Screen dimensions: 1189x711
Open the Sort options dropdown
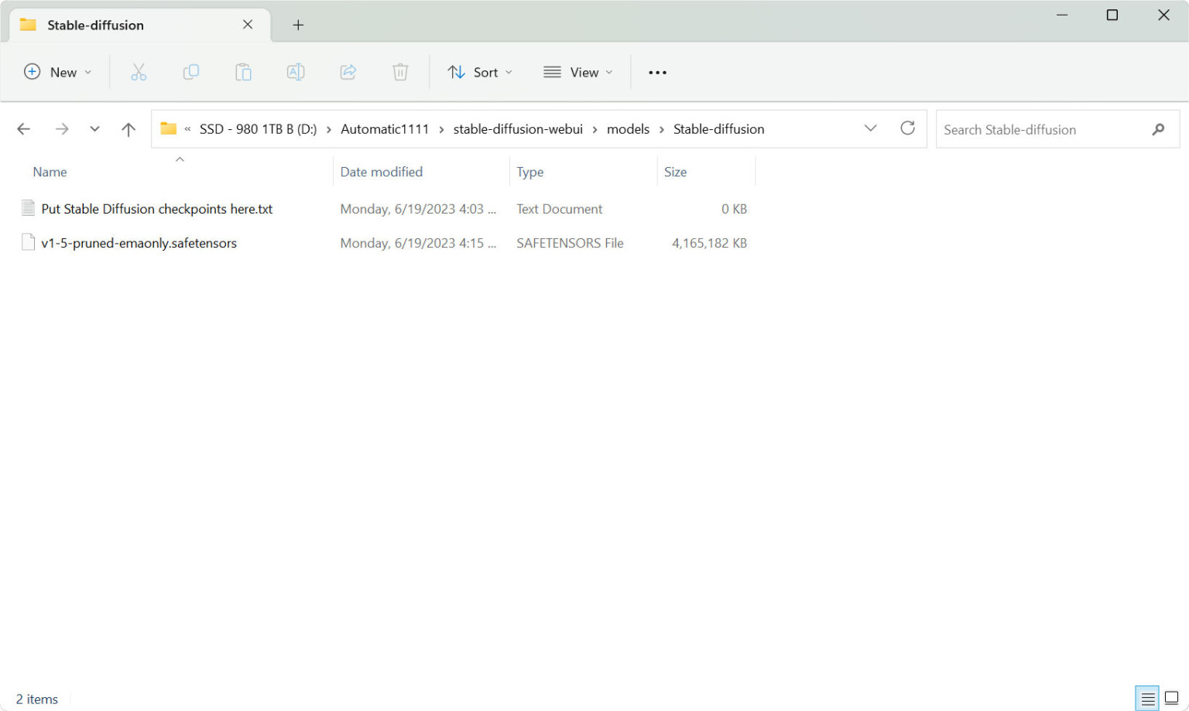click(480, 72)
